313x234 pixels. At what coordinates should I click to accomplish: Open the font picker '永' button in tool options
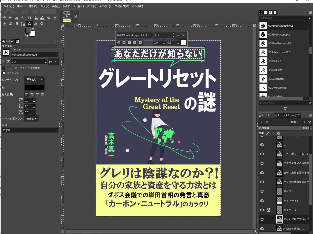pos(6,52)
